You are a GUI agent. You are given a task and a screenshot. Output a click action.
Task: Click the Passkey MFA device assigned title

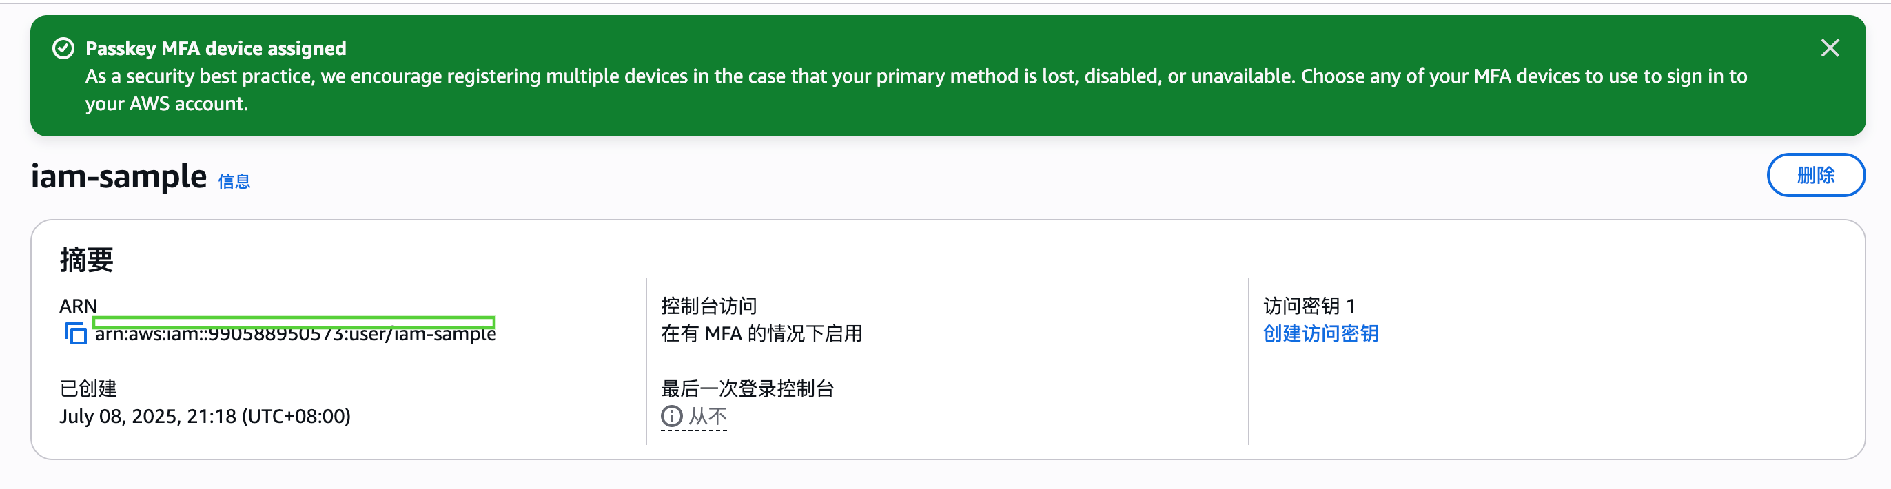tap(216, 48)
